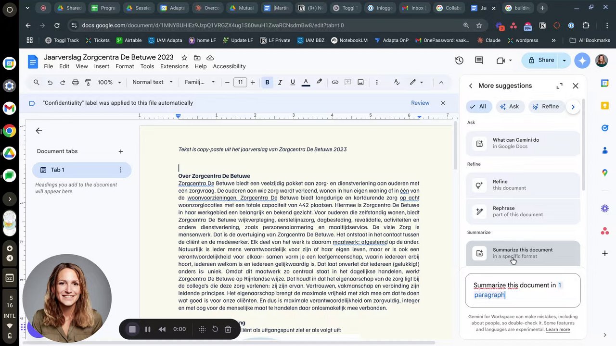Viewport: 616px width, 346px height.
Task: Open the File menu
Action: click(49, 66)
